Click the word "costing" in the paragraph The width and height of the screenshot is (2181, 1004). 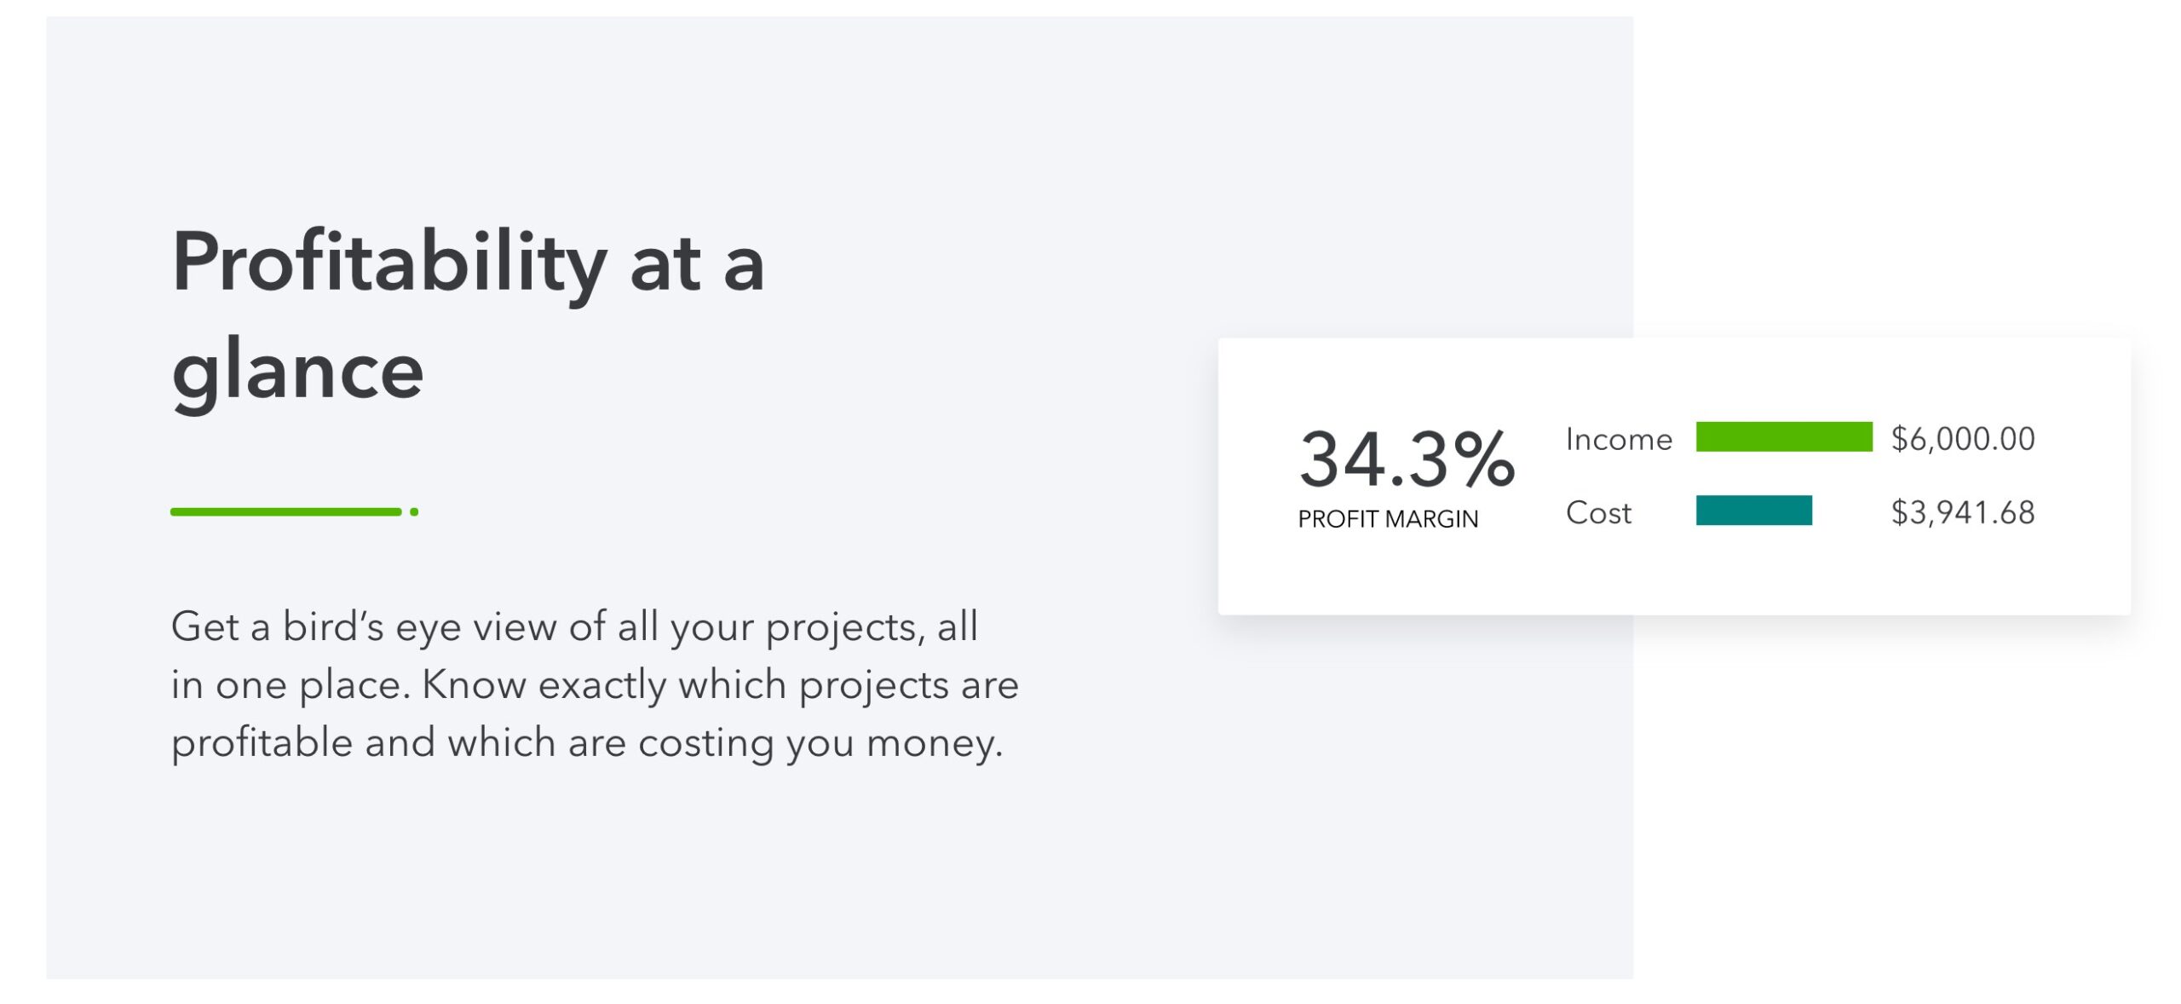(x=705, y=743)
